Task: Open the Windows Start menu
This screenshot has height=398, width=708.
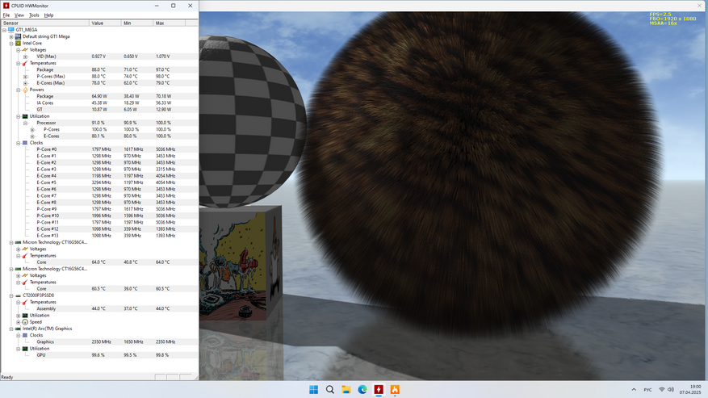Action: pyautogui.click(x=313, y=389)
